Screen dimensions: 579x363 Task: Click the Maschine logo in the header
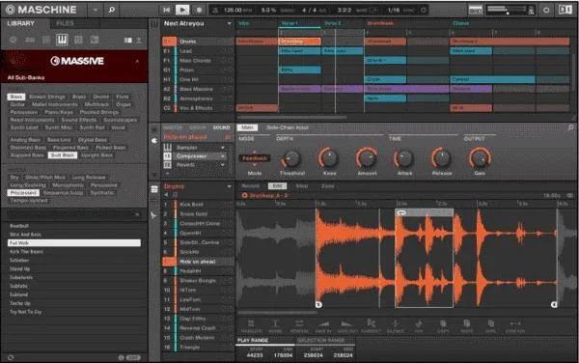[x=41, y=10]
